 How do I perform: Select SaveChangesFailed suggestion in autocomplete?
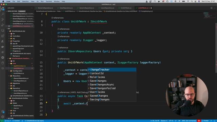[x=112, y=88]
